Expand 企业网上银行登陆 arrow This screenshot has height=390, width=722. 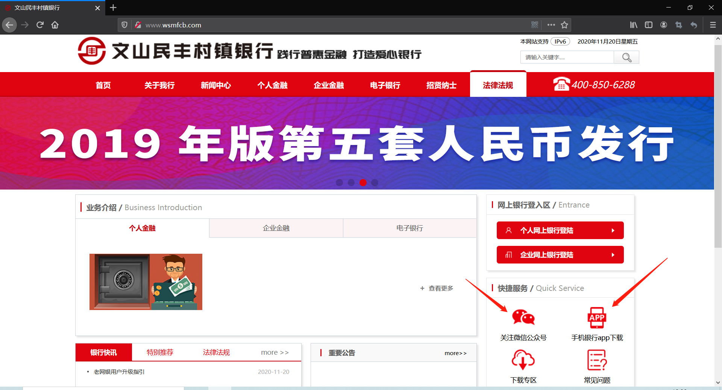pyautogui.click(x=613, y=255)
